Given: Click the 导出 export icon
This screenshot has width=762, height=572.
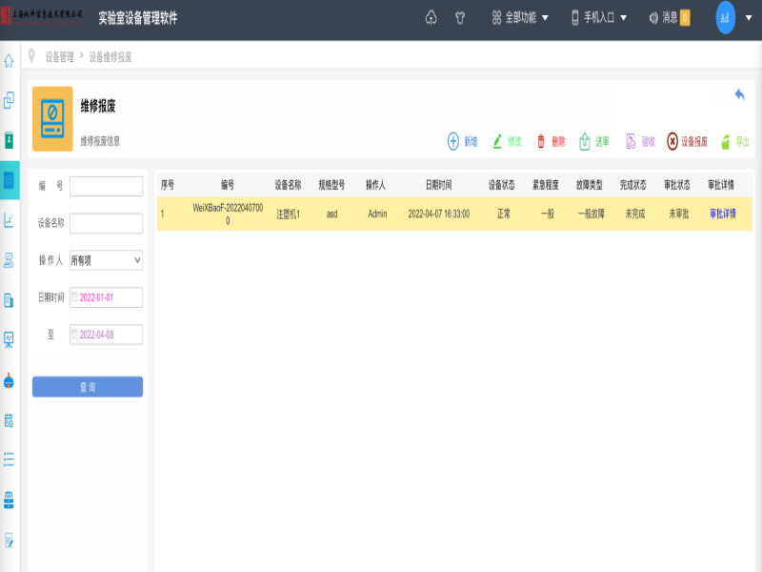Looking at the screenshot, I should 726,142.
